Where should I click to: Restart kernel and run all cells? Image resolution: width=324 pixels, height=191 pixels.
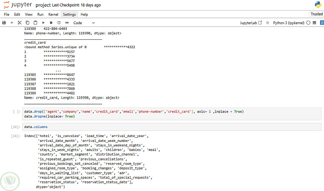[67, 23]
